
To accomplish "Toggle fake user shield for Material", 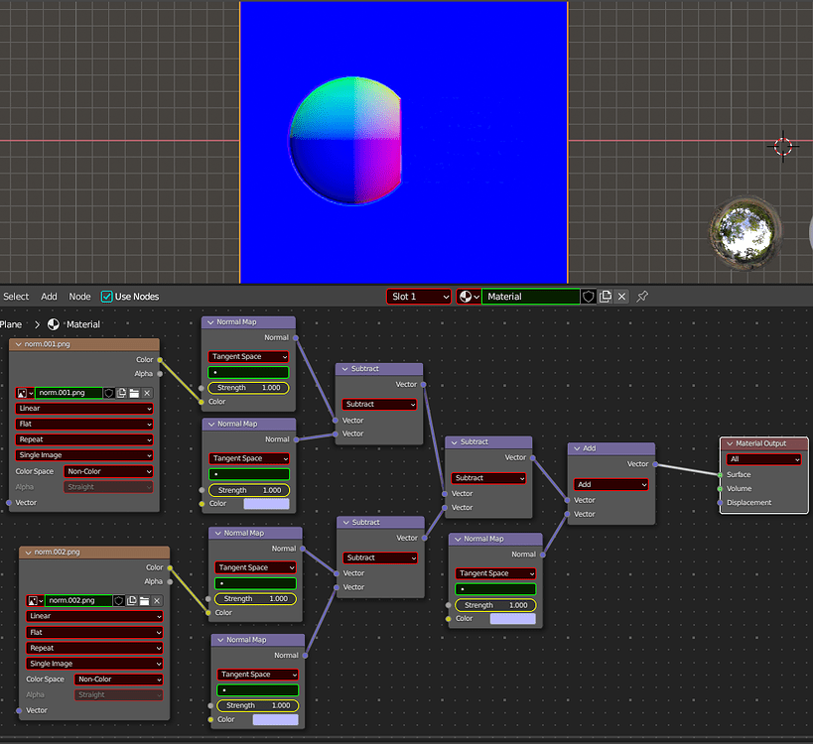I will click(588, 297).
